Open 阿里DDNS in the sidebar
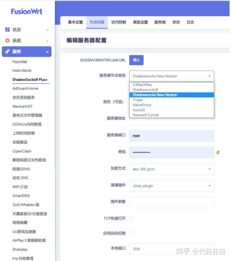Screen dimensions: 231x261 [x=21, y=169]
